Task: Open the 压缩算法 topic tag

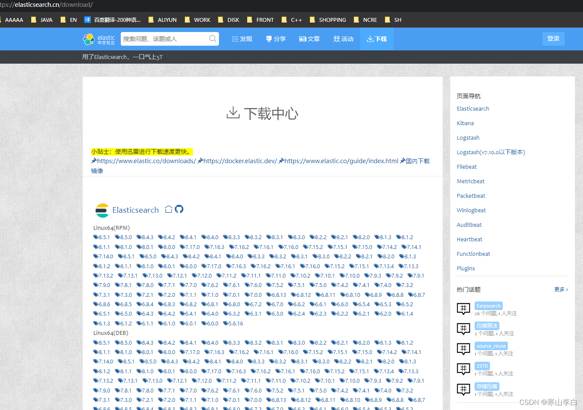Action: coord(487,326)
